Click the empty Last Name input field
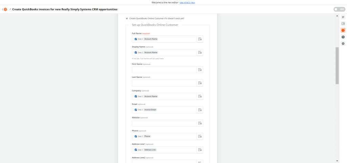The height and width of the screenshot is (163, 347). (164, 83)
